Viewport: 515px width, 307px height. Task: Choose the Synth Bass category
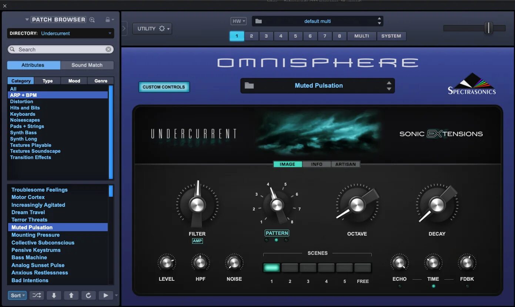23,132
